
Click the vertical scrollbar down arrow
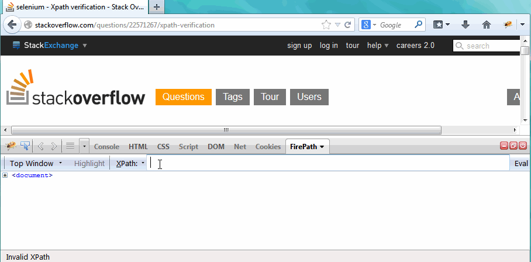click(x=525, y=120)
